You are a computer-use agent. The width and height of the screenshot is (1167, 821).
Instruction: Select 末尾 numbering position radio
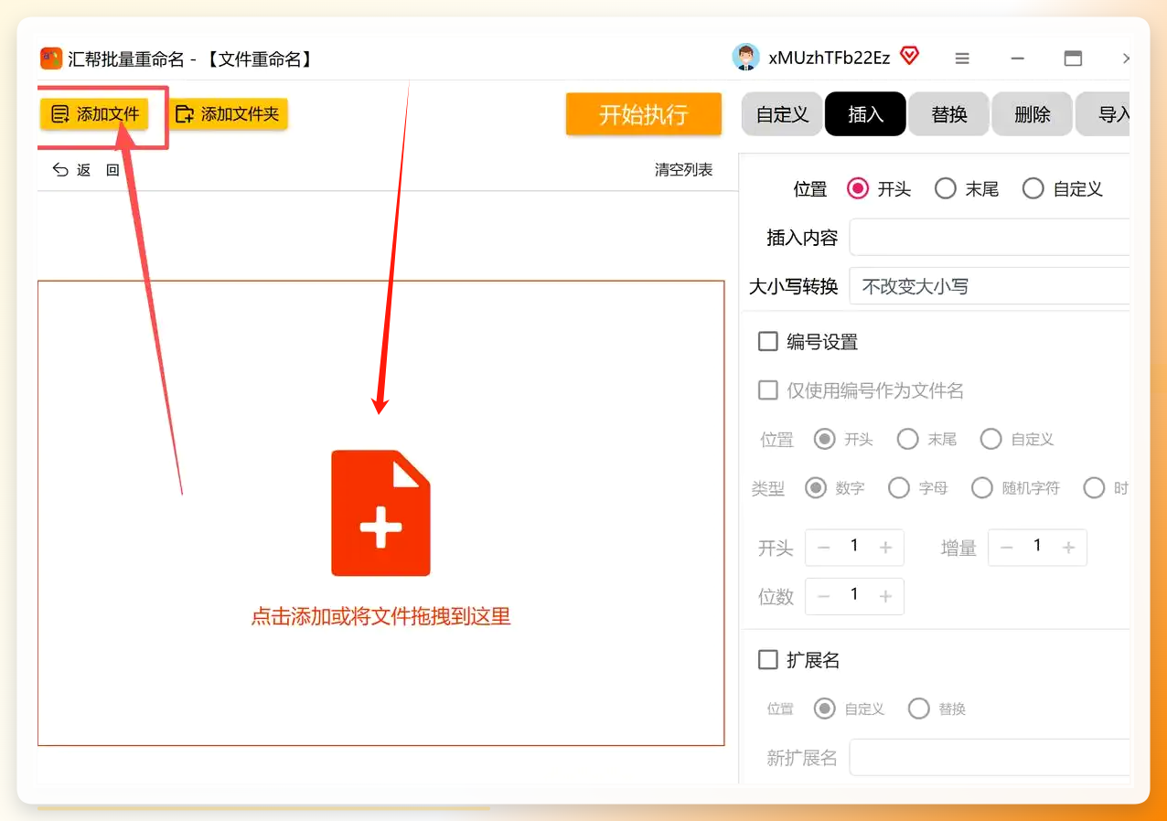pos(908,440)
